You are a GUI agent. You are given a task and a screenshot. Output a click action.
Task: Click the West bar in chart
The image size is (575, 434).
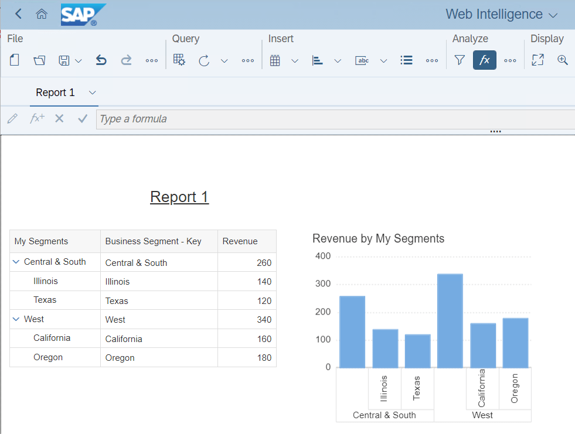point(450,321)
